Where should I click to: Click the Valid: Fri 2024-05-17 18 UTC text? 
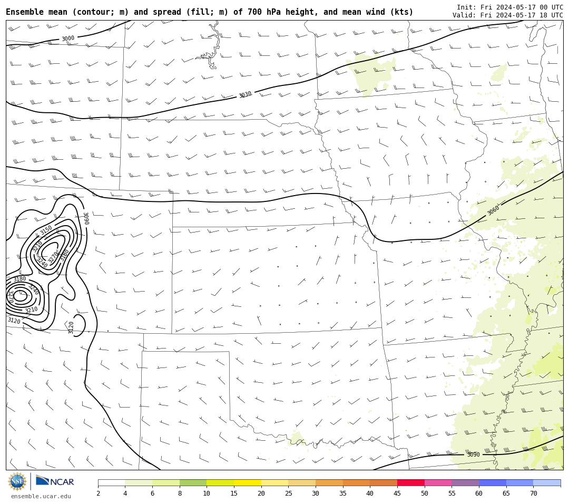click(508, 15)
